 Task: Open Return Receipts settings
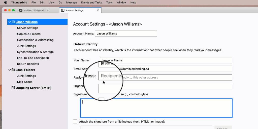click(x=28, y=64)
